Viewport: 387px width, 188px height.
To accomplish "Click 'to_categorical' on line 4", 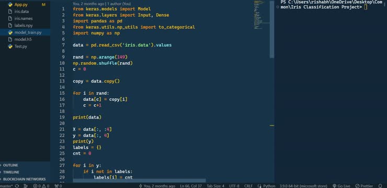I will (x=177, y=27).
